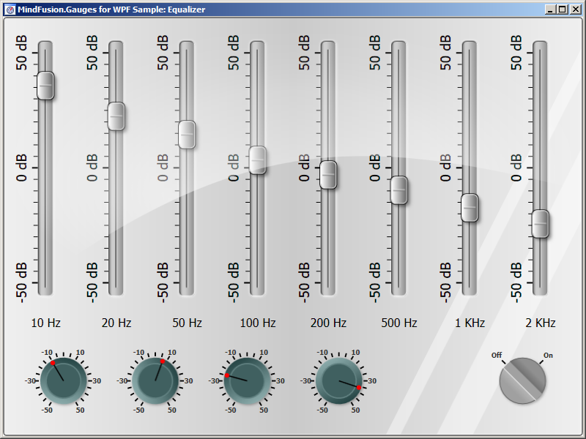Click the 500 Hz slider thumb

coord(399,190)
